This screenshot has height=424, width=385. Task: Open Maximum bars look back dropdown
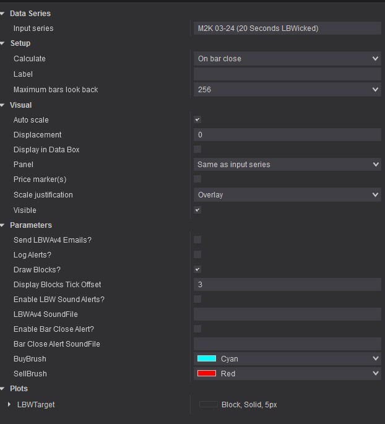coord(287,90)
